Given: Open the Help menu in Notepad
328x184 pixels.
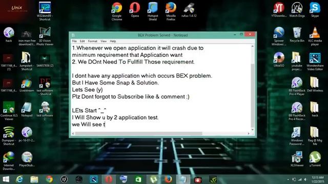Looking at the screenshot, I should pos(113,41).
